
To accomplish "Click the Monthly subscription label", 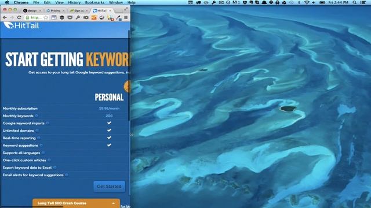I will (x=20, y=109).
